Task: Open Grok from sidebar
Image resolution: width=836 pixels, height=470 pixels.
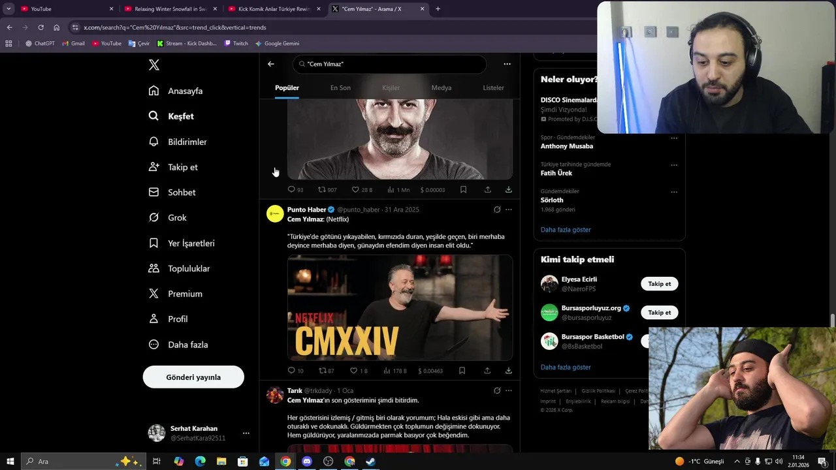Action: 167,217
